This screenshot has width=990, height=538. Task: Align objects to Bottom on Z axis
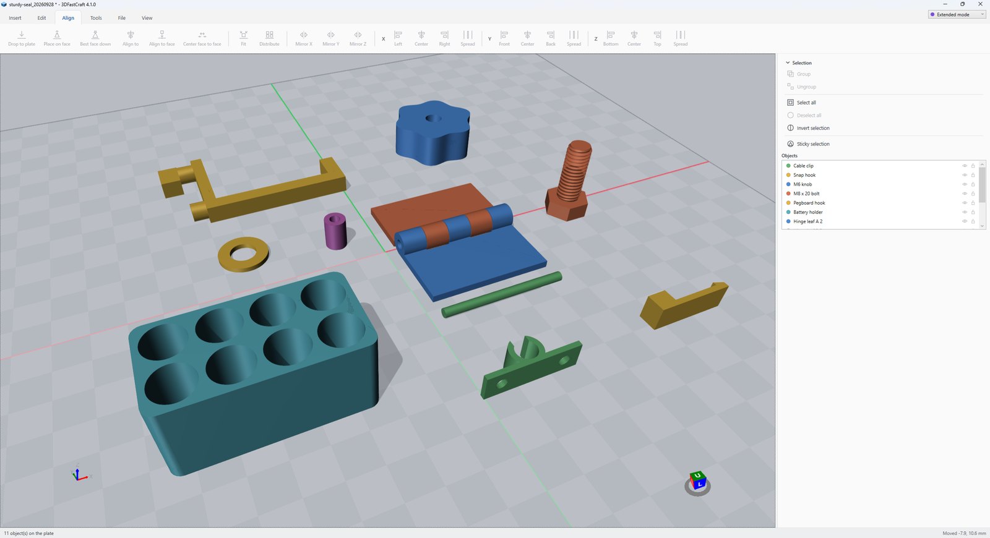[611, 38]
